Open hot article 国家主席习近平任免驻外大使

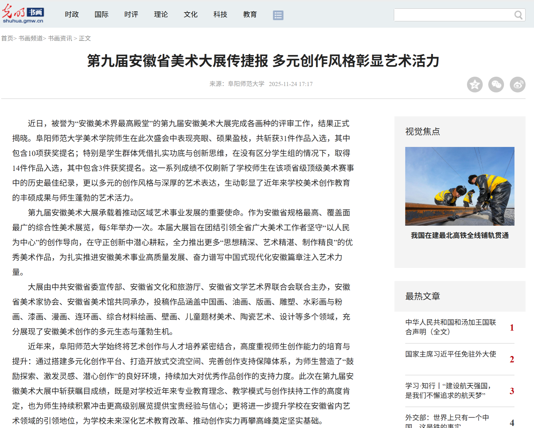point(451,354)
